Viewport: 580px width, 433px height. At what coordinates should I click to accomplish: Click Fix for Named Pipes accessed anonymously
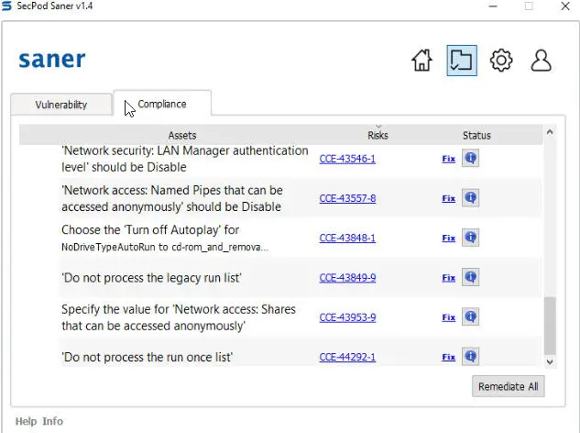[448, 198]
